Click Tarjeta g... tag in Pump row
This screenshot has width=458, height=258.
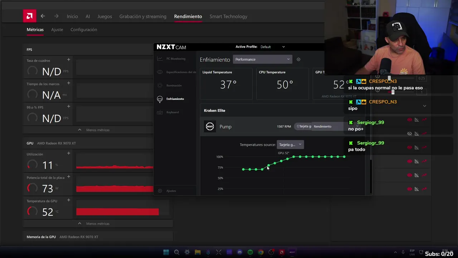pyautogui.click(x=303, y=126)
